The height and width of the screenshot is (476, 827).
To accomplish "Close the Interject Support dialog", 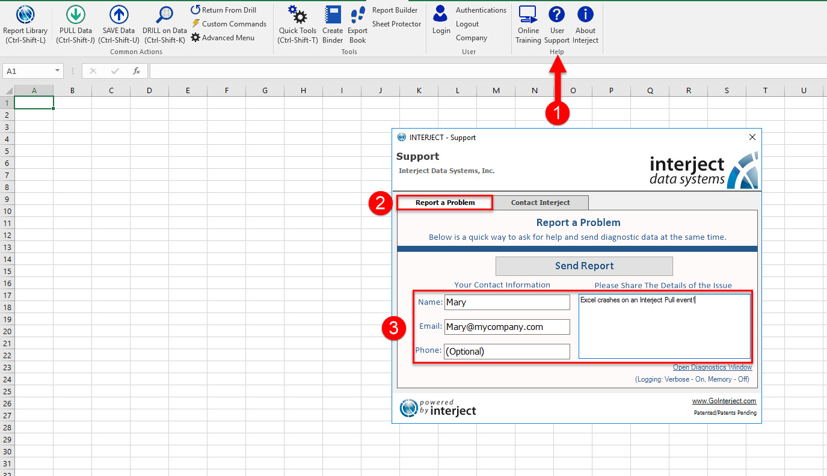I will (x=752, y=137).
